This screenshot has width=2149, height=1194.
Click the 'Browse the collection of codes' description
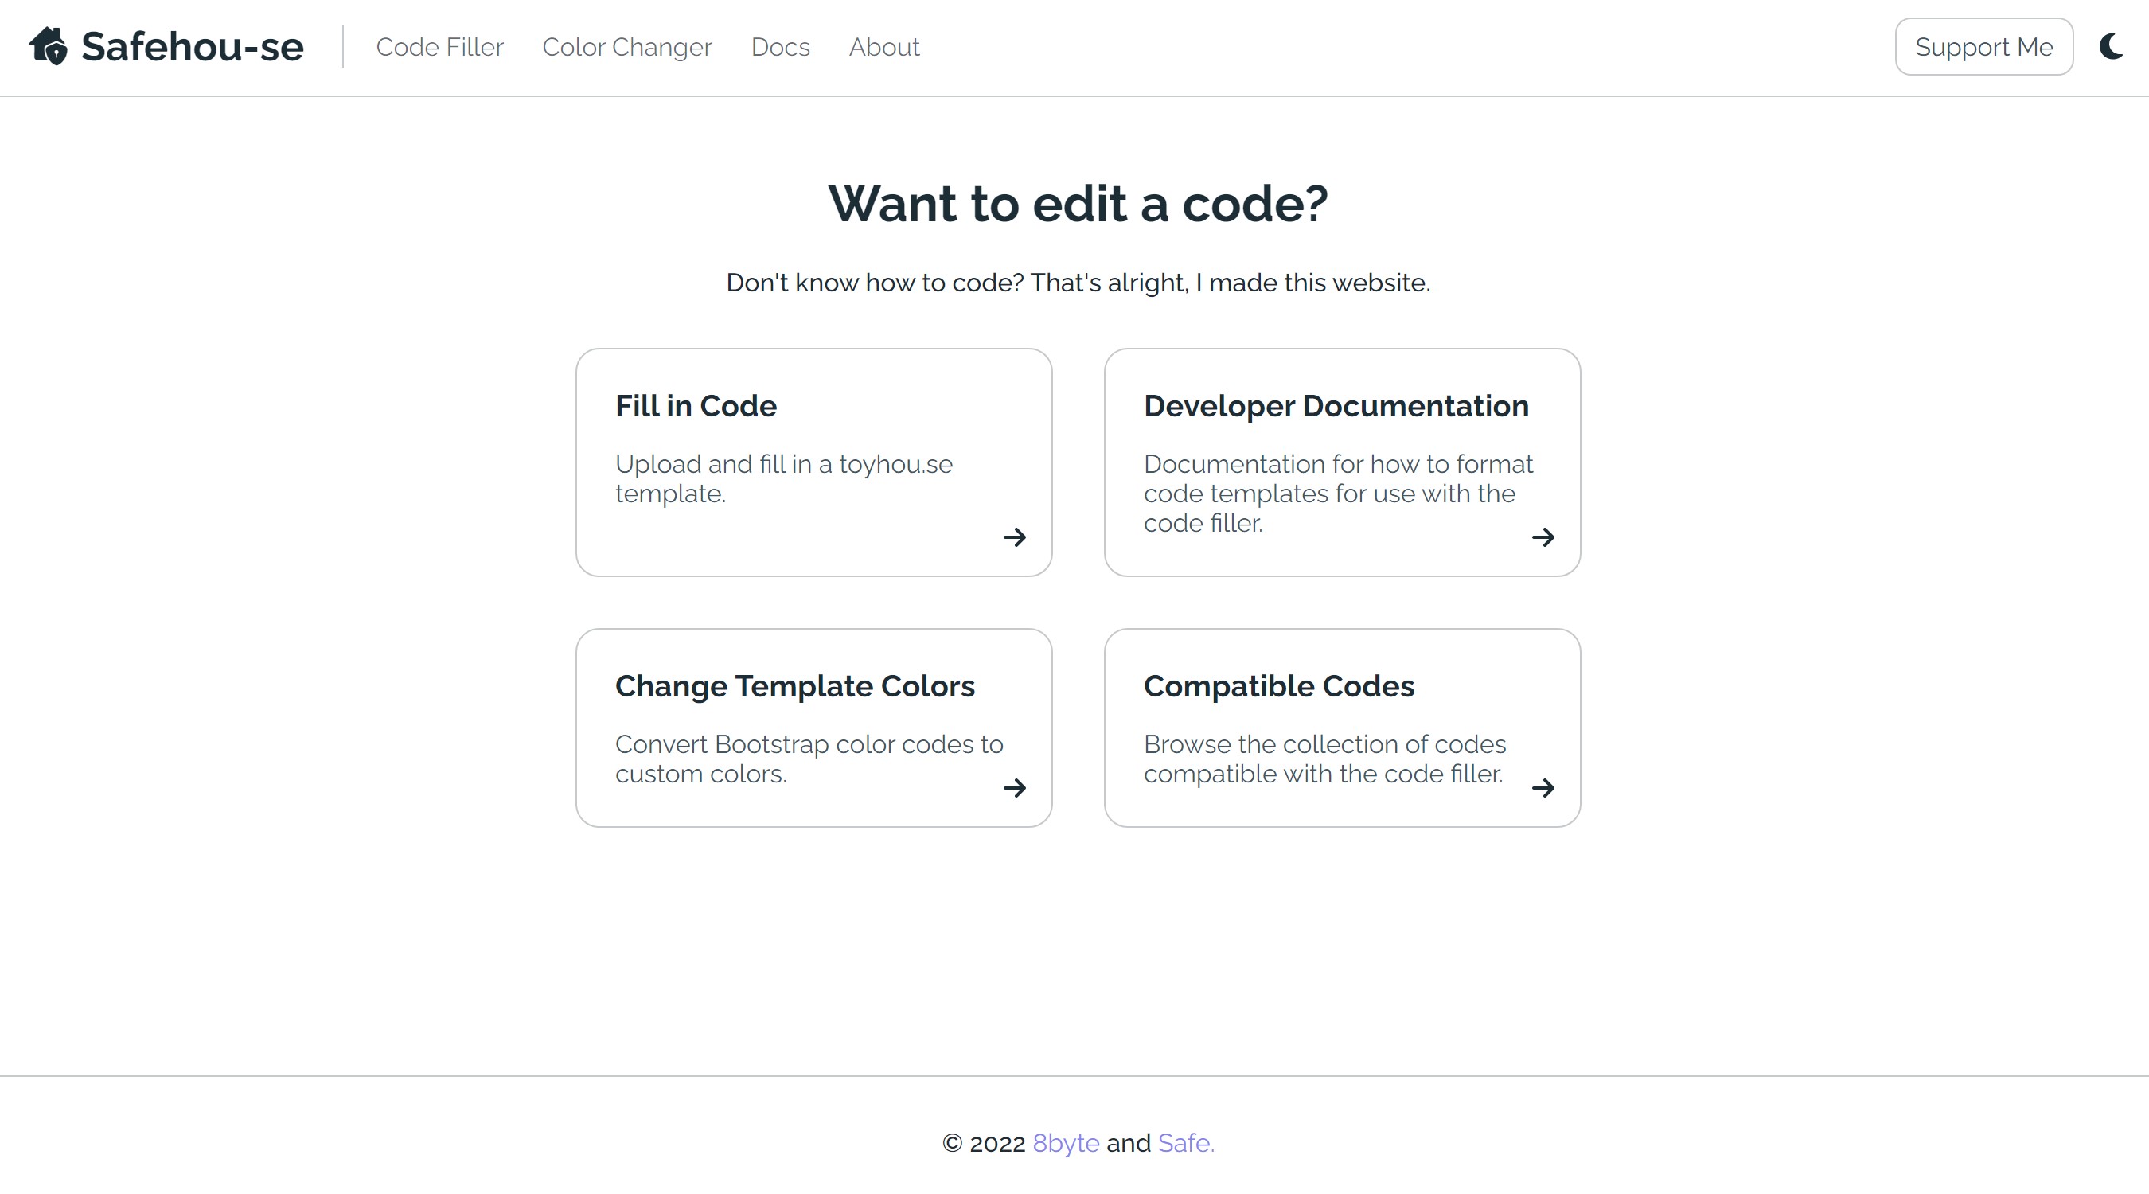[1324, 759]
